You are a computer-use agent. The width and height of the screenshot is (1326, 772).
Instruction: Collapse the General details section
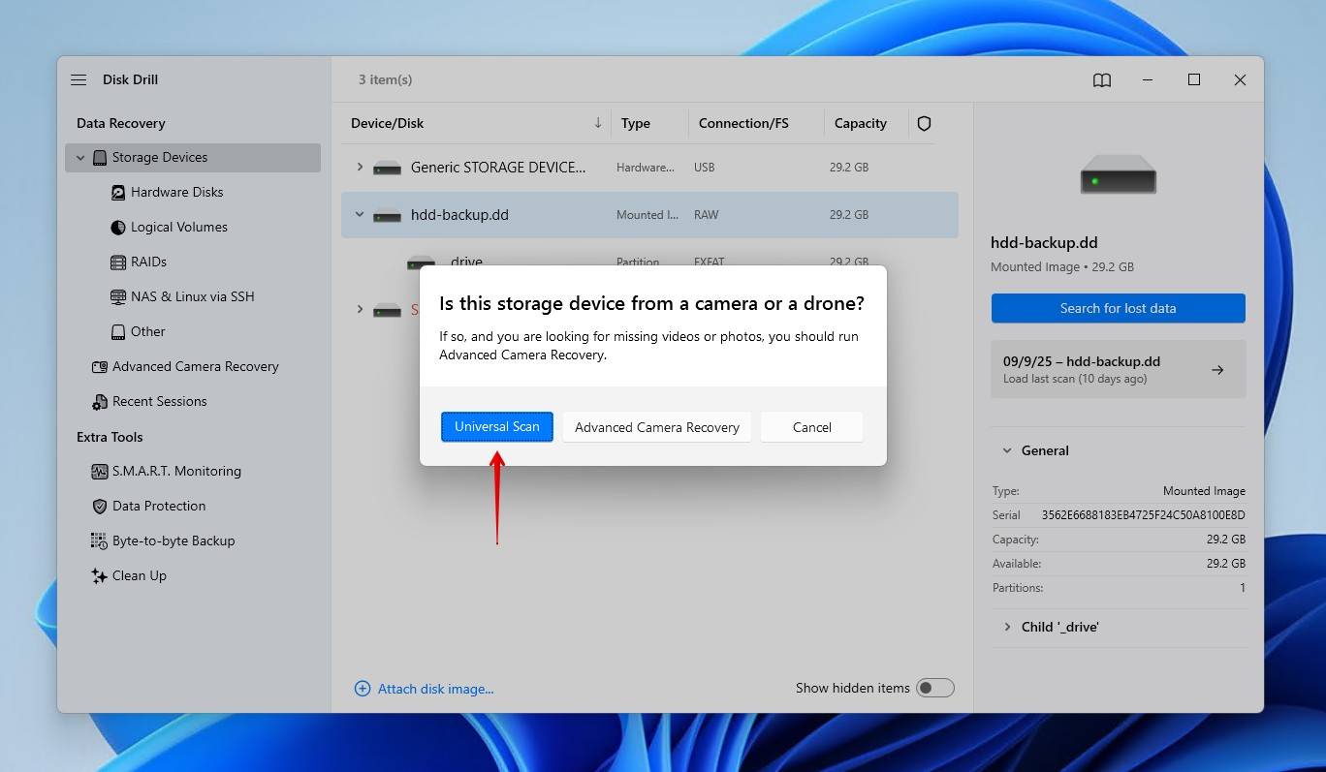(1006, 451)
